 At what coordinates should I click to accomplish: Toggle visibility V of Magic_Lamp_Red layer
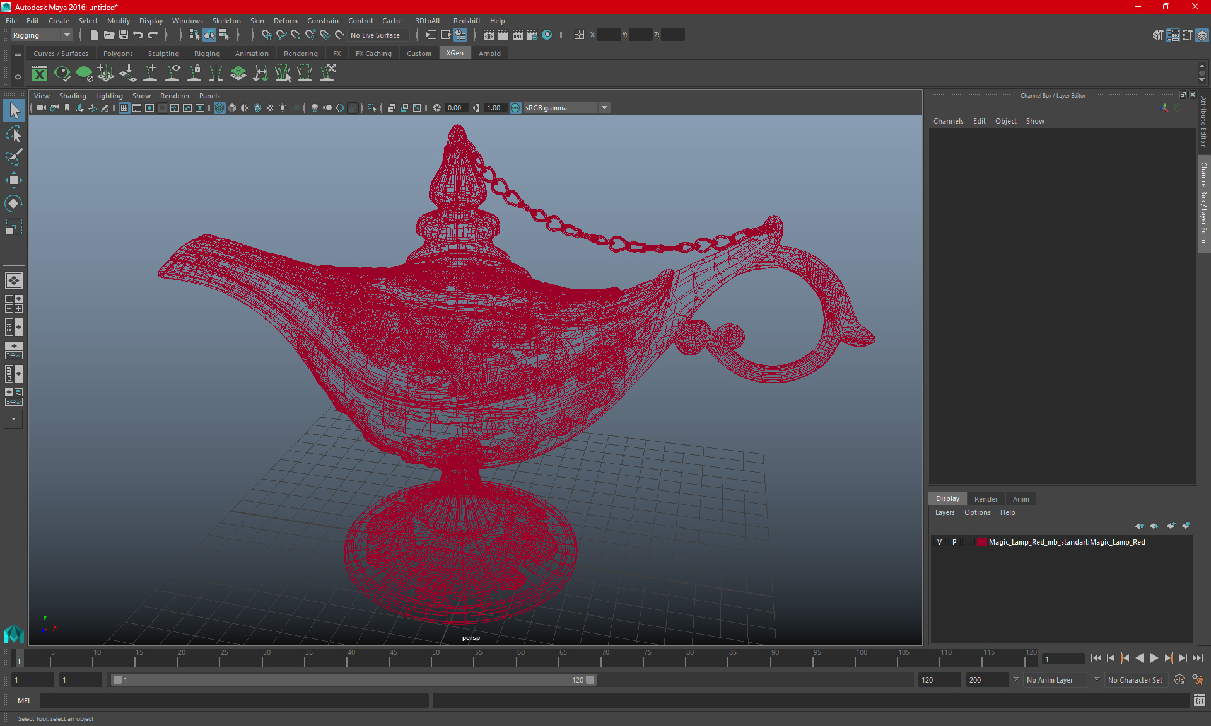pos(939,542)
